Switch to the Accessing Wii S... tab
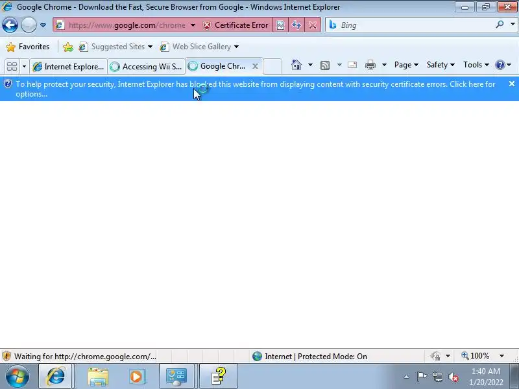 147,67
